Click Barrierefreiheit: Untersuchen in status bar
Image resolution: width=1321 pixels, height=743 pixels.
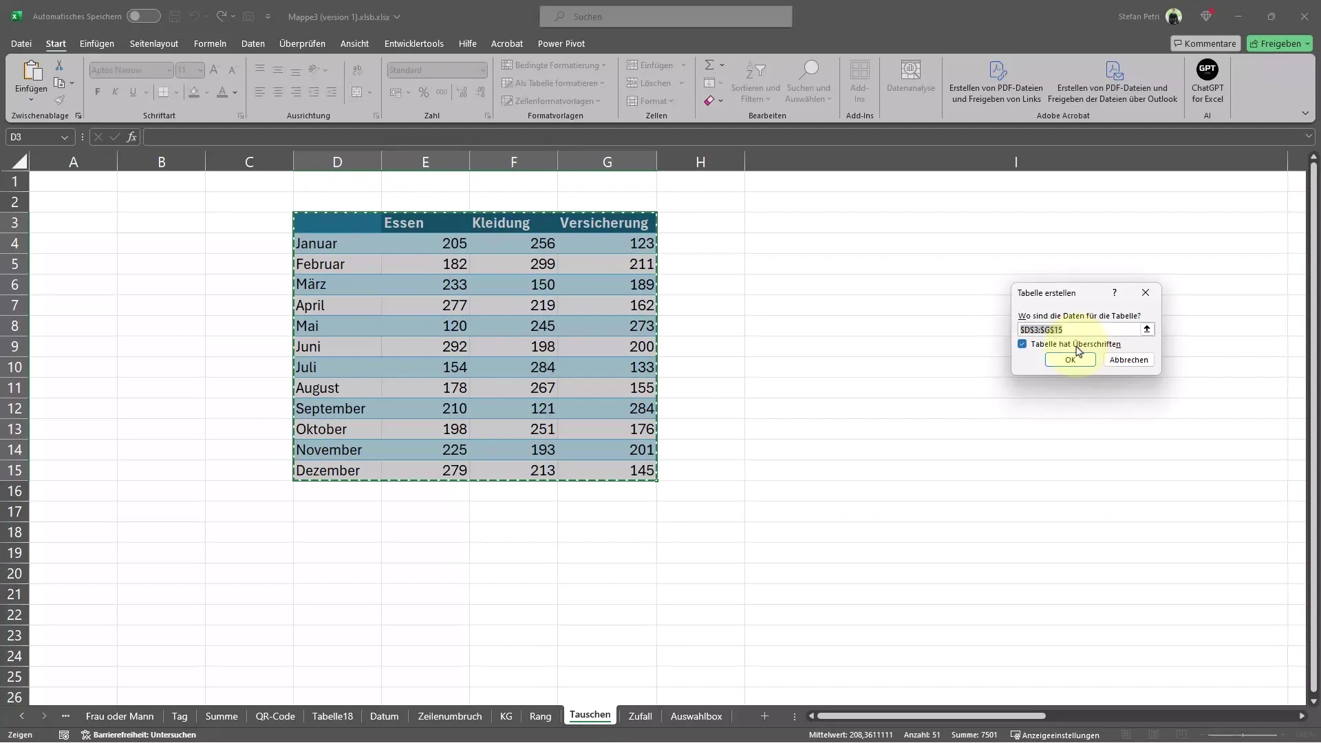(139, 735)
